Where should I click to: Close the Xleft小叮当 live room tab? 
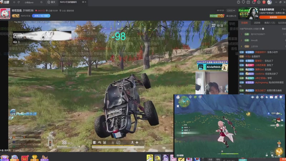pos(85,2)
